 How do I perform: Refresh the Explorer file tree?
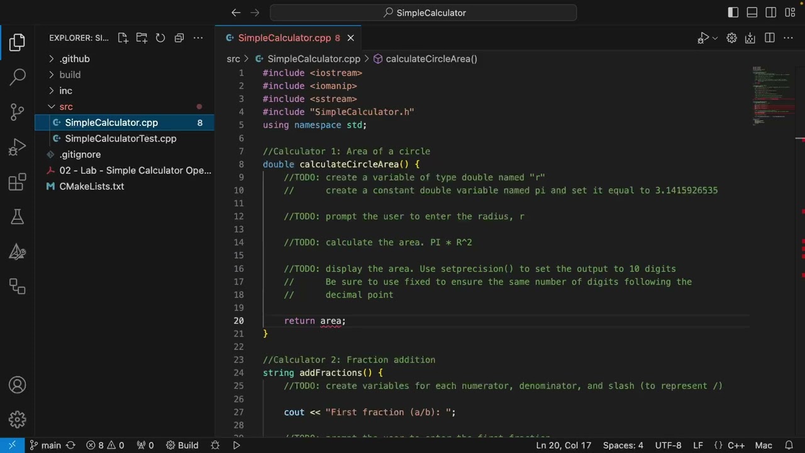160,38
